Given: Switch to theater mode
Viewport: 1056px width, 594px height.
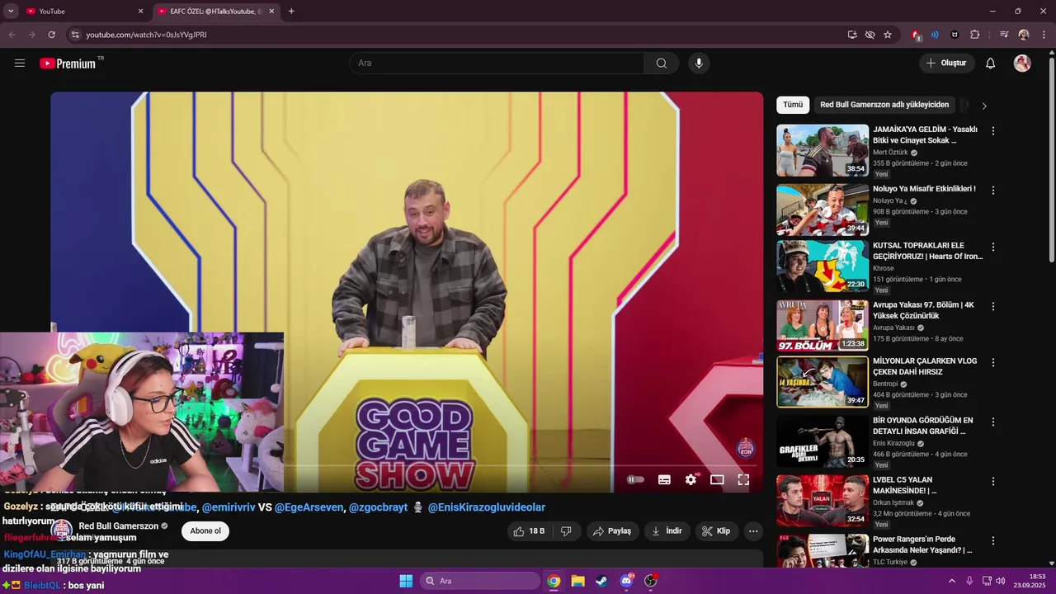Looking at the screenshot, I should [717, 479].
